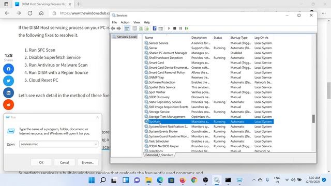Open the blue Help icon in Services toolbar
Screen dimensions: 331x186
[x=155, y=28]
